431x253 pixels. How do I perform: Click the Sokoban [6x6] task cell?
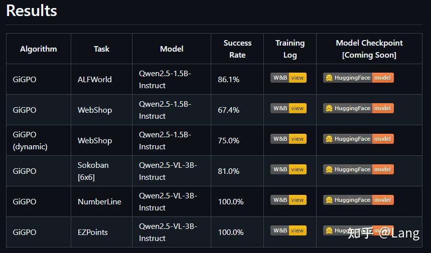93,171
